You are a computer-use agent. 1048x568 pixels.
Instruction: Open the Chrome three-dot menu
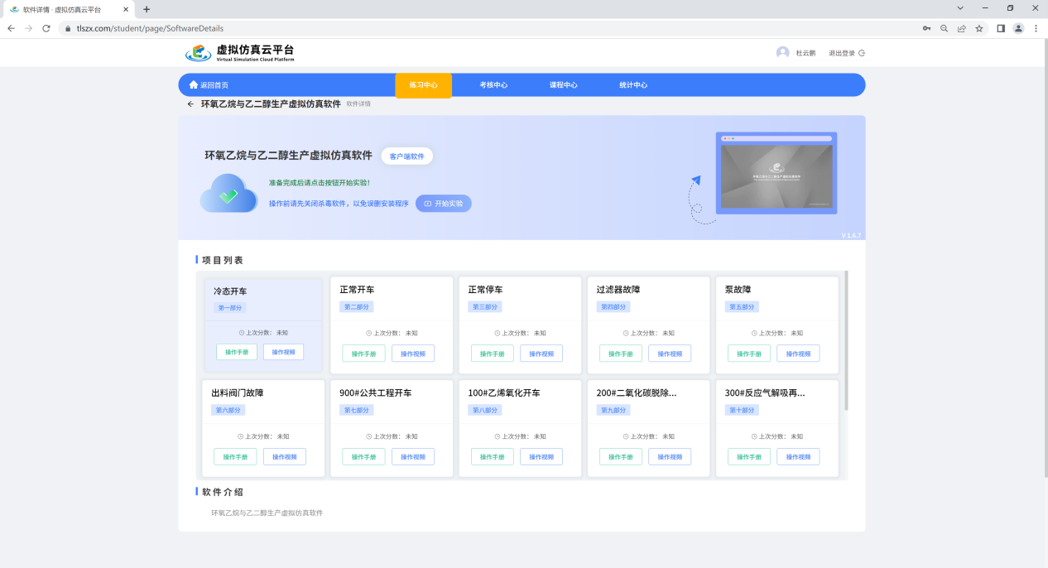tap(1036, 28)
